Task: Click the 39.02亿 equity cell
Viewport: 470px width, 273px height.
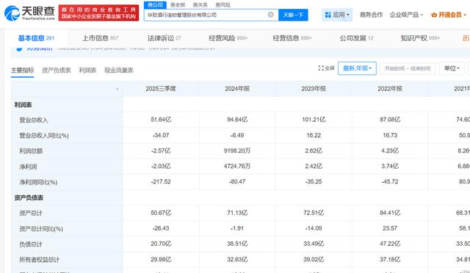Action: 314,259
